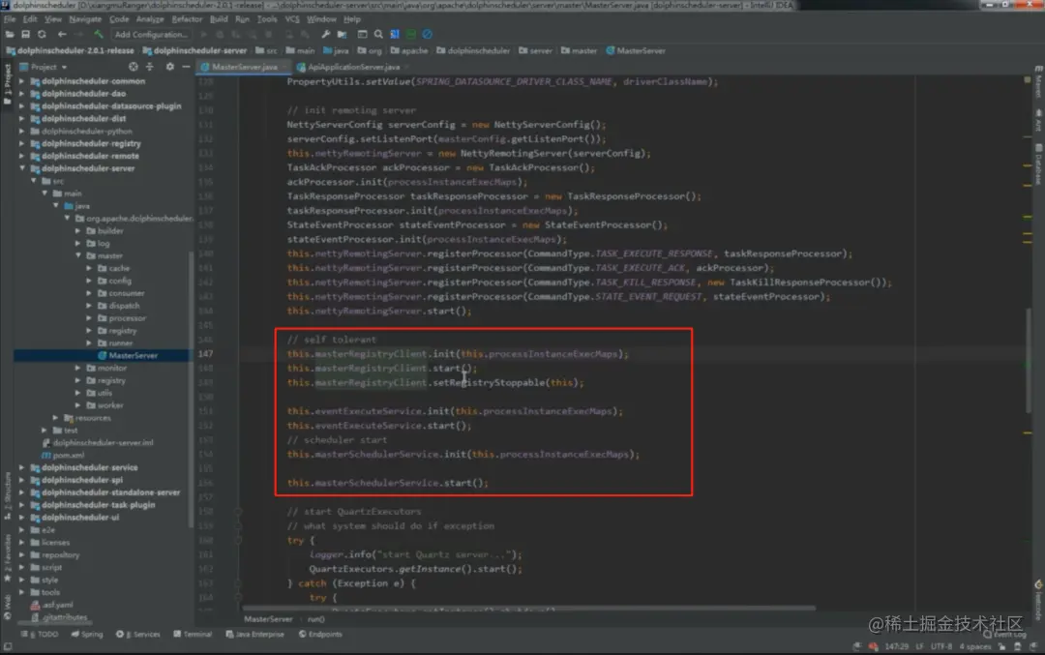Open Settings via the wrench icon
This screenshot has width=1045, height=655.
point(325,34)
